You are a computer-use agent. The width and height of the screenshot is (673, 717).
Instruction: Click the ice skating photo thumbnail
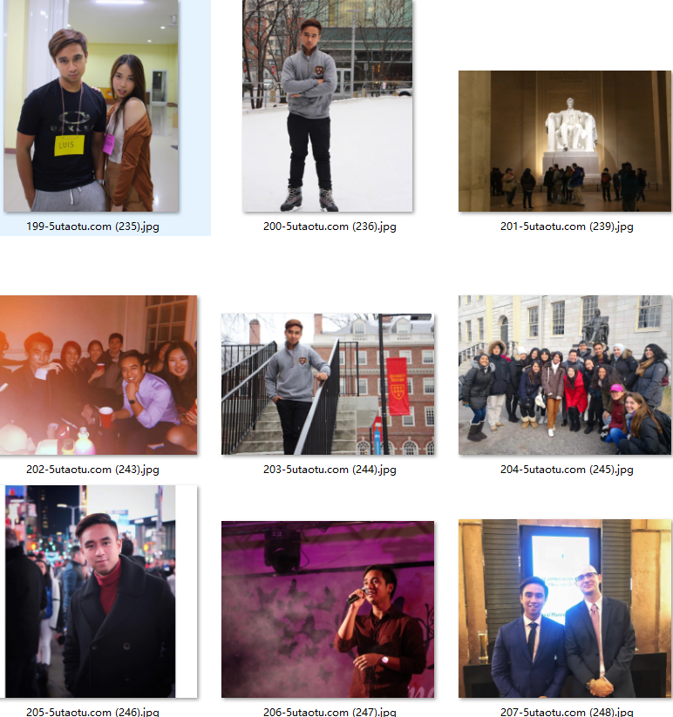(x=328, y=105)
